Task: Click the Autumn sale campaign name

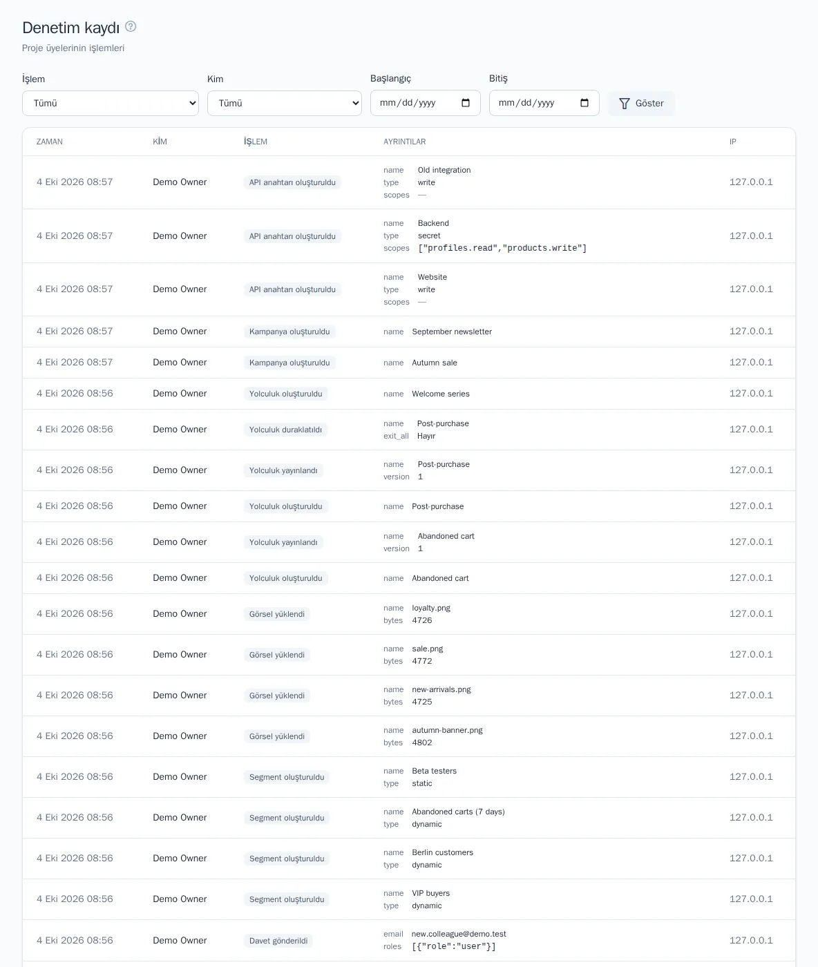Action: click(435, 363)
